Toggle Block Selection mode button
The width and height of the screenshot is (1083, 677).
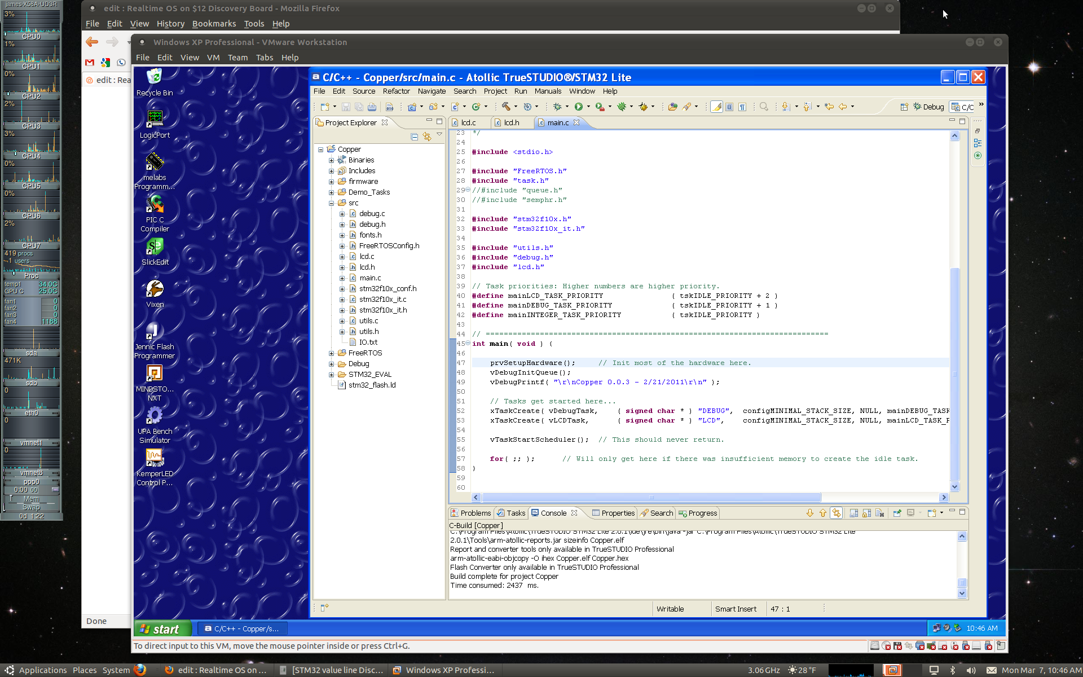[729, 107]
